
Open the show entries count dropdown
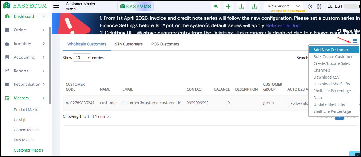pos(82,58)
